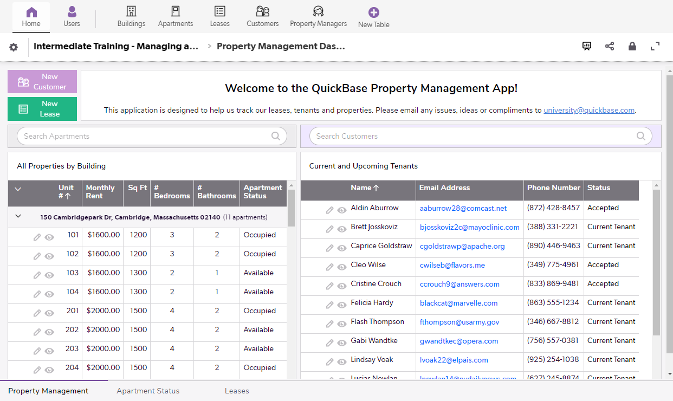Image resolution: width=673 pixels, height=401 pixels.
Task: Click the lvoak22@elpais.com email link
Action: (454, 360)
